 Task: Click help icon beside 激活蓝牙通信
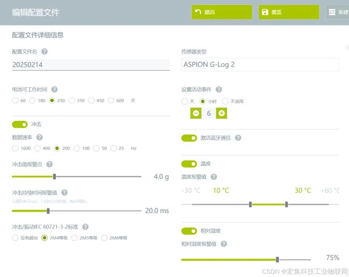[x=238, y=138]
